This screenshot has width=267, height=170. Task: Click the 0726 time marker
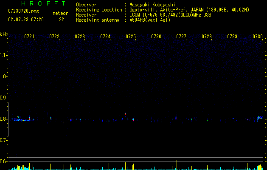(156, 36)
